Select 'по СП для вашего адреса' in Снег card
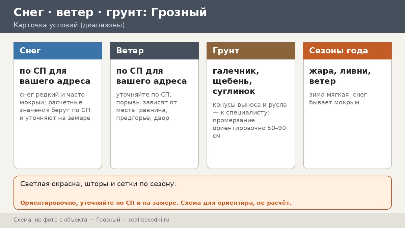The height and width of the screenshot is (228, 405). click(x=55, y=76)
